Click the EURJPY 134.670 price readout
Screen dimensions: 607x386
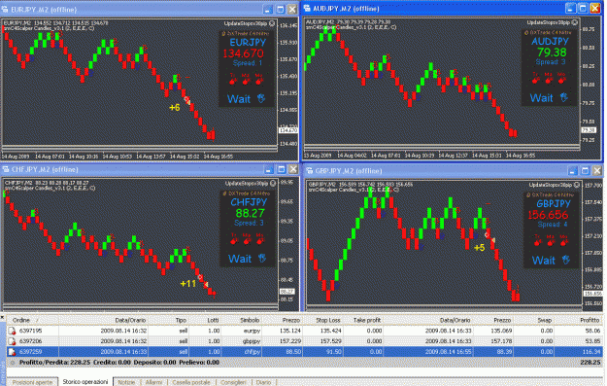click(x=243, y=53)
